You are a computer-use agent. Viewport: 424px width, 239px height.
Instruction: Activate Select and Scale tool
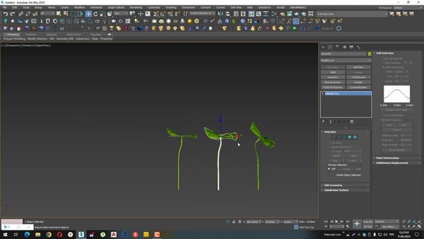[103, 14]
